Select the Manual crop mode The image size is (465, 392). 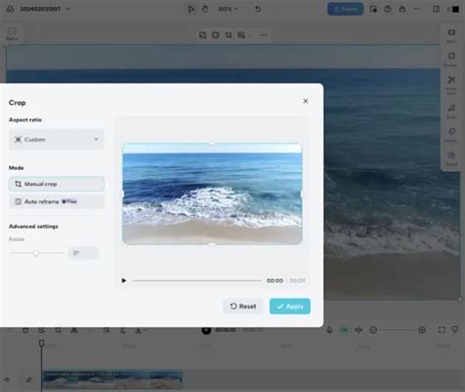click(x=57, y=184)
